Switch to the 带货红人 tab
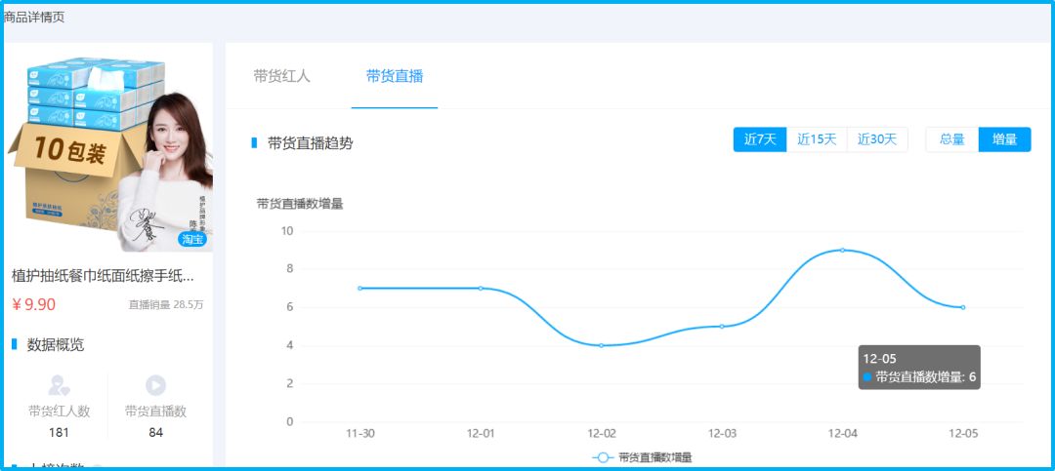 point(281,76)
